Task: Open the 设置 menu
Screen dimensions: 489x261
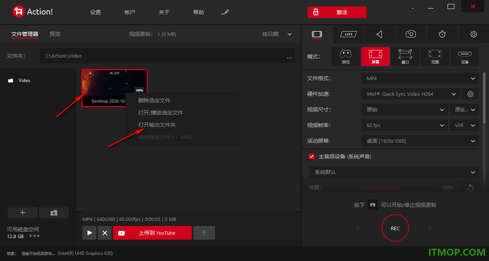Action: pyautogui.click(x=96, y=12)
